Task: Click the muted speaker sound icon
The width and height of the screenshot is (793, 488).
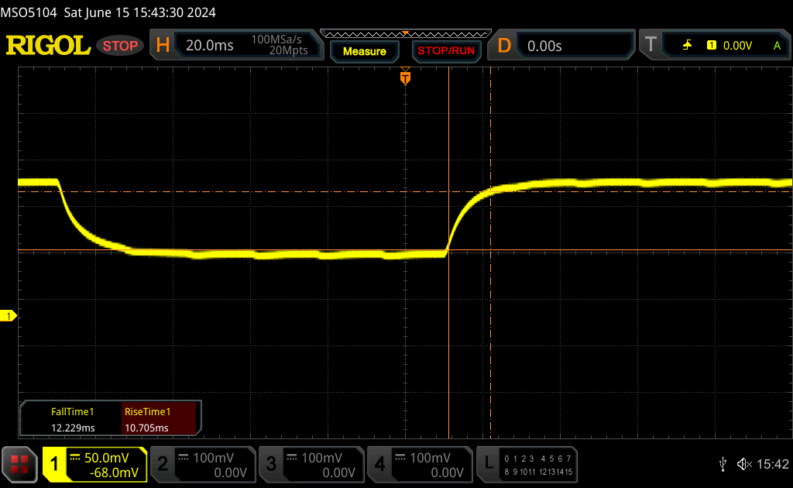Action: [744, 464]
